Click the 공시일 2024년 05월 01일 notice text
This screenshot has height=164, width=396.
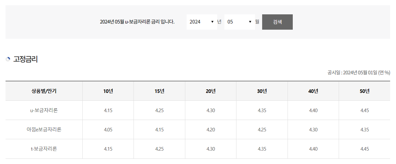pyautogui.click(x=359, y=72)
